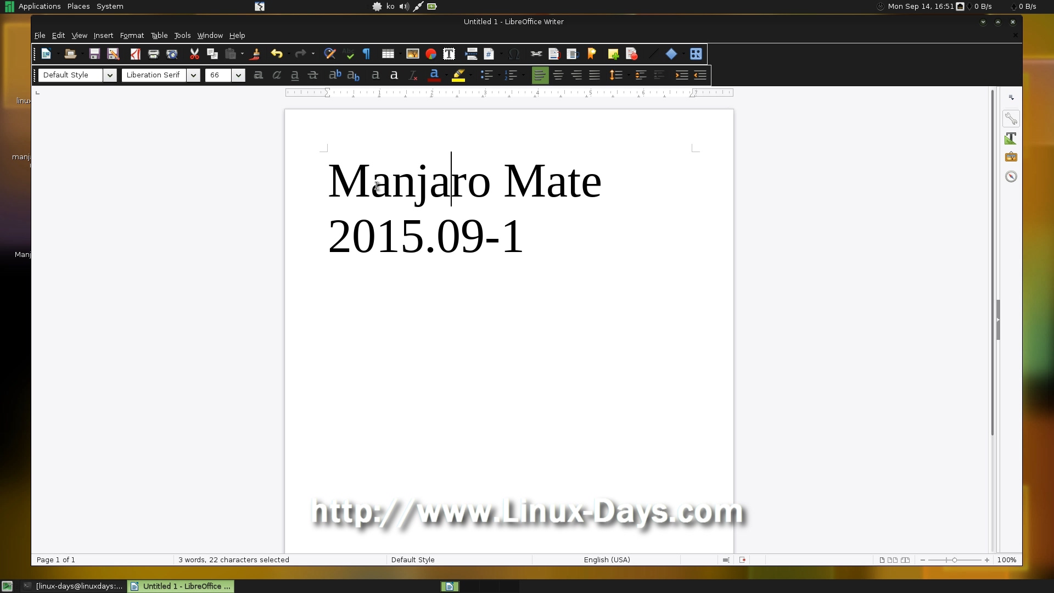This screenshot has height=593, width=1054.
Task: Toggle strikethrough formatting
Action: tap(313, 75)
